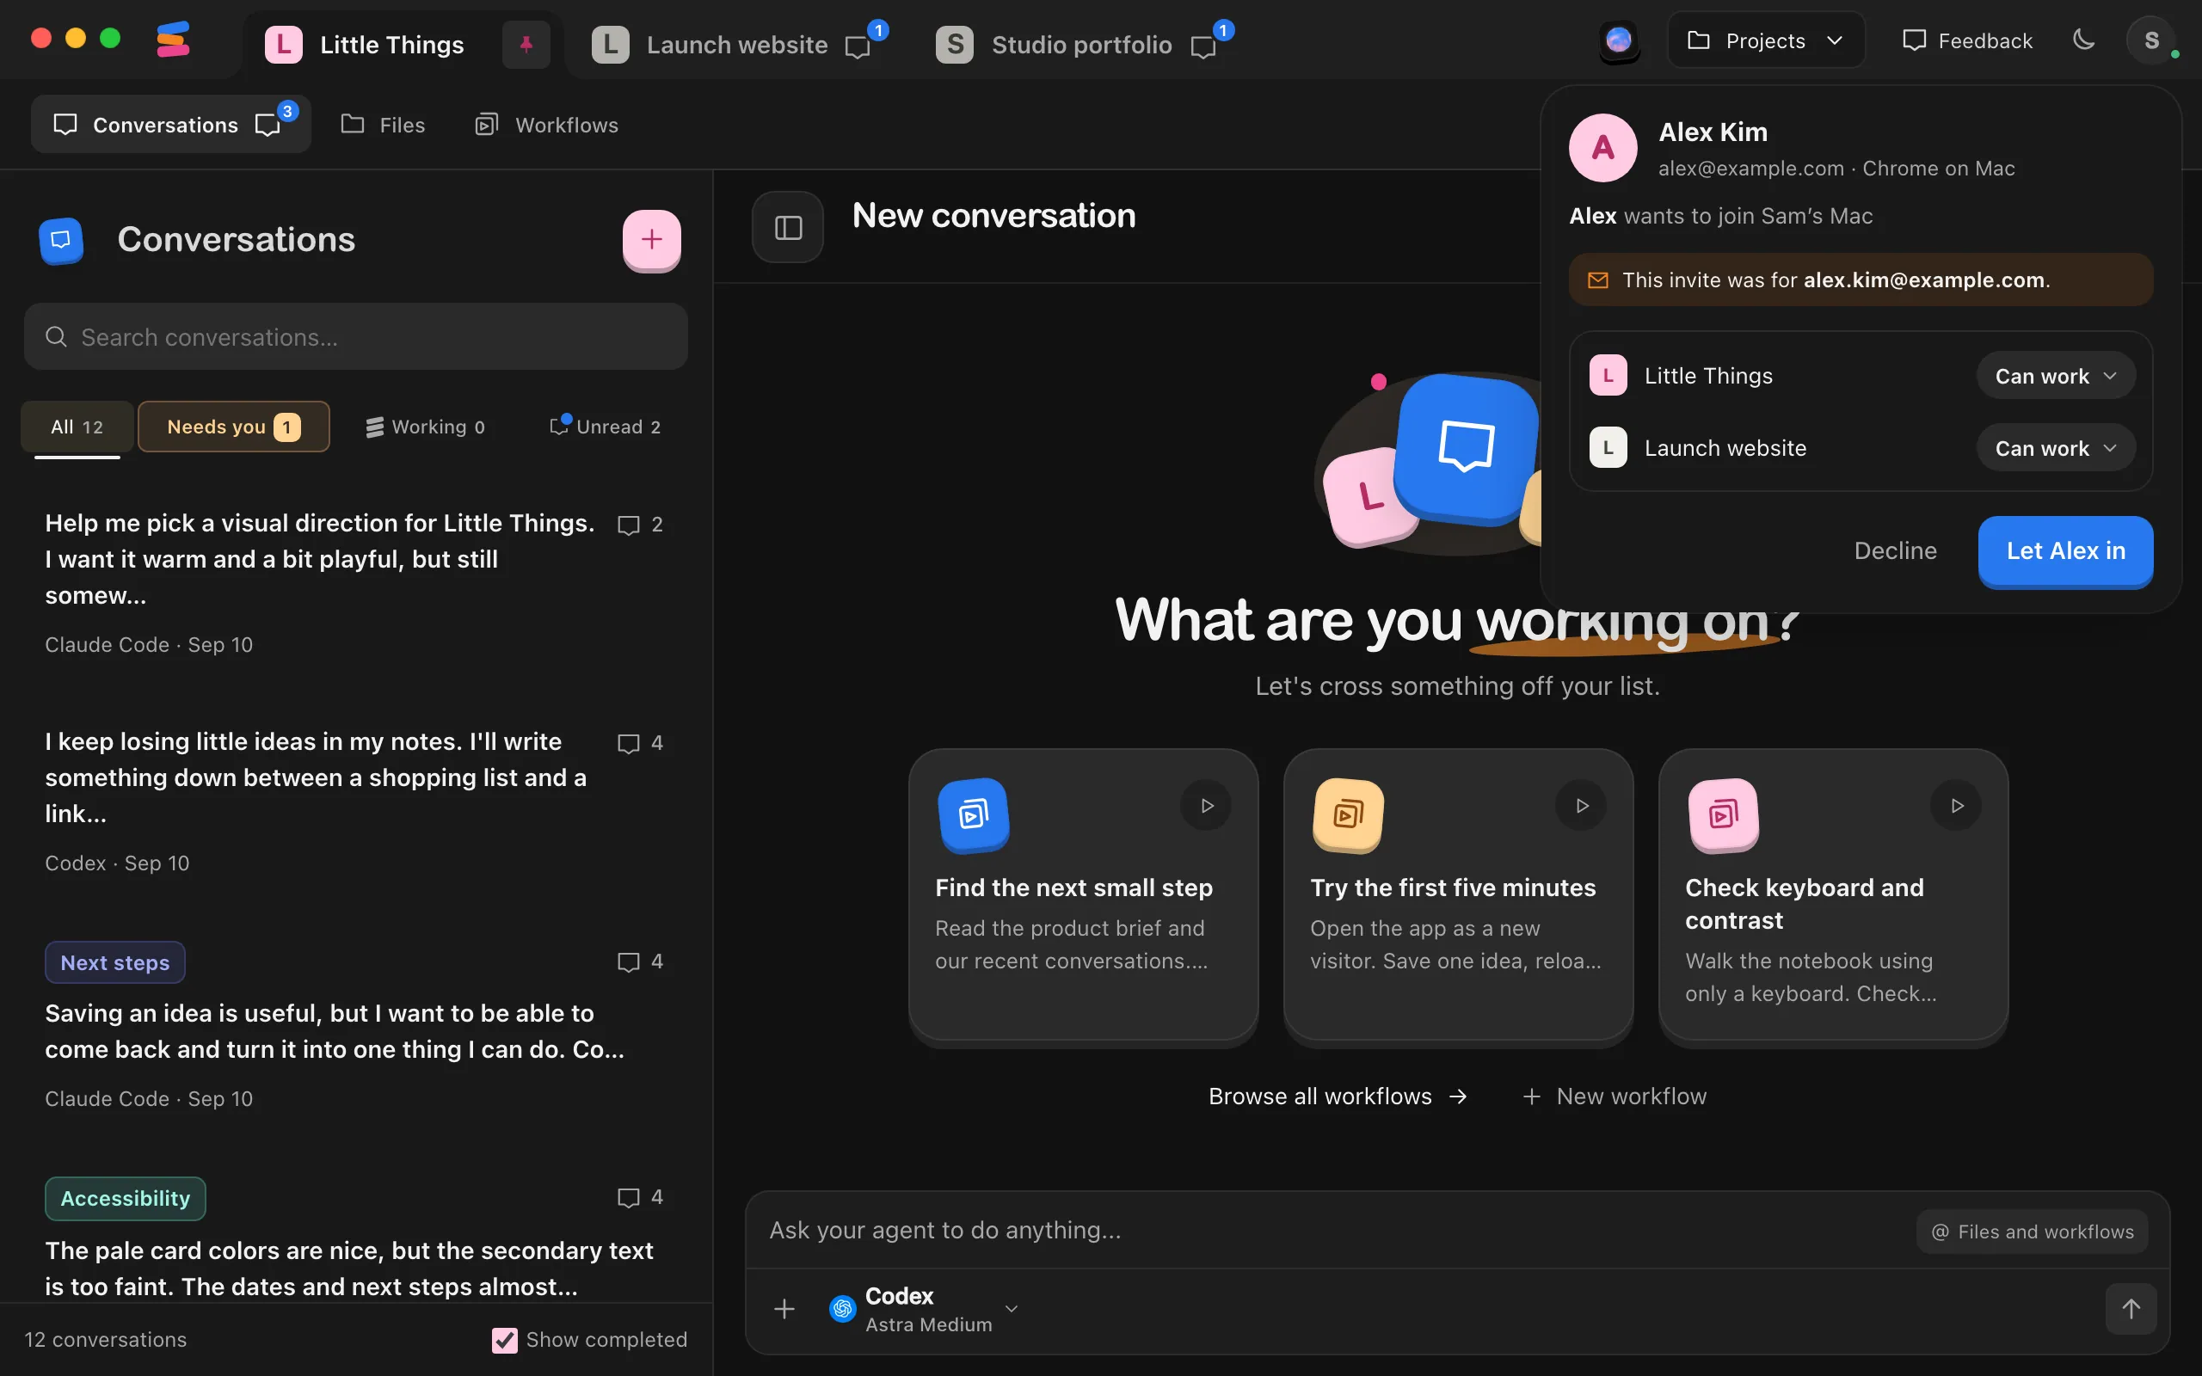Toggle the sidebar panel icon beside New conversation

(x=788, y=228)
